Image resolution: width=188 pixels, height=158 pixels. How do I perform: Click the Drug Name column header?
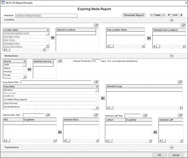click(x=49, y=87)
